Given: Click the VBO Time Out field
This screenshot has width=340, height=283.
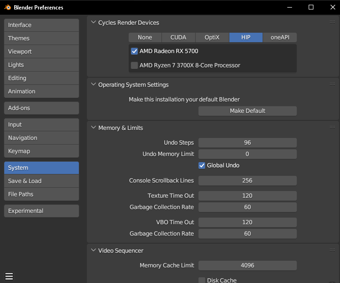Looking at the screenshot, I should click(x=247, y=222).
